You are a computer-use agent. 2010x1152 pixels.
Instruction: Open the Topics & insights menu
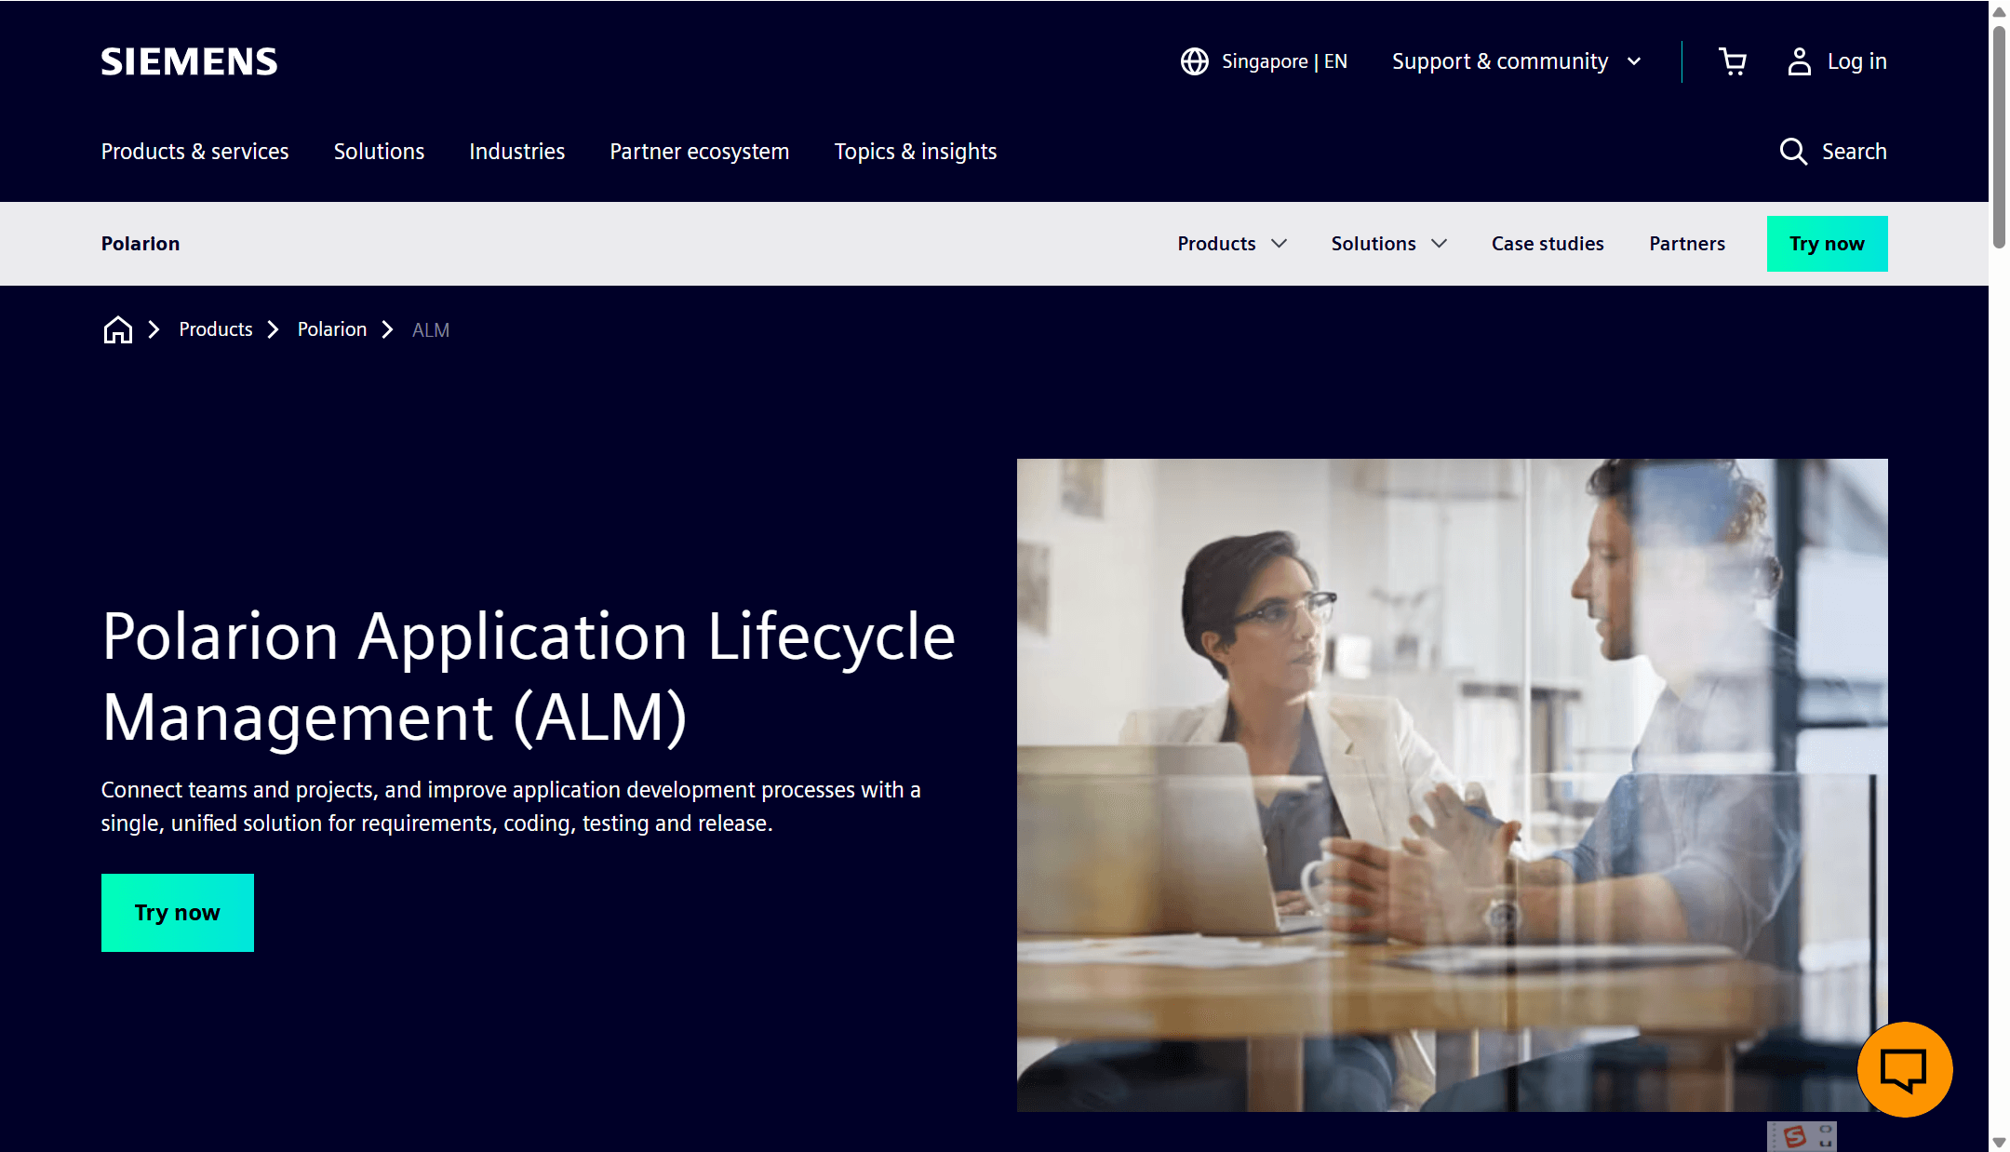(915, 151)
